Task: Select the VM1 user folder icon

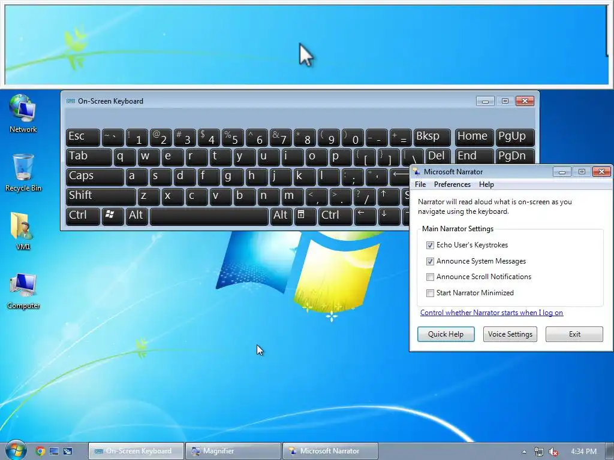Action: pyautogui.click(x=23, y=231)
